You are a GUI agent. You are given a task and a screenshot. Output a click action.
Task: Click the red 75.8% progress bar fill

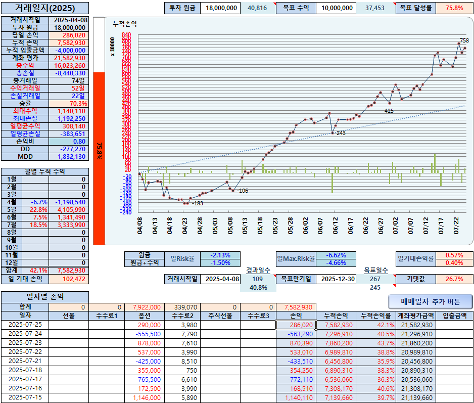[99, 158]
